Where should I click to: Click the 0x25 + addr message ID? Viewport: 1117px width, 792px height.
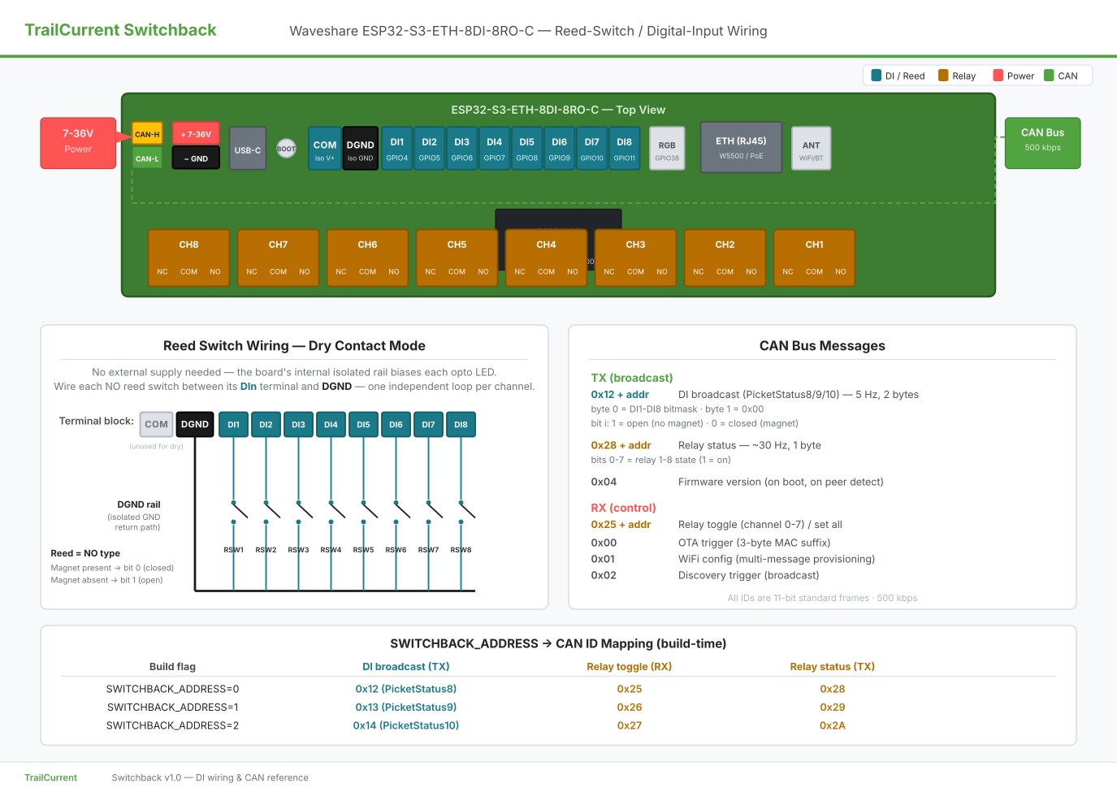pyautogui.click(x=621, y=525)
